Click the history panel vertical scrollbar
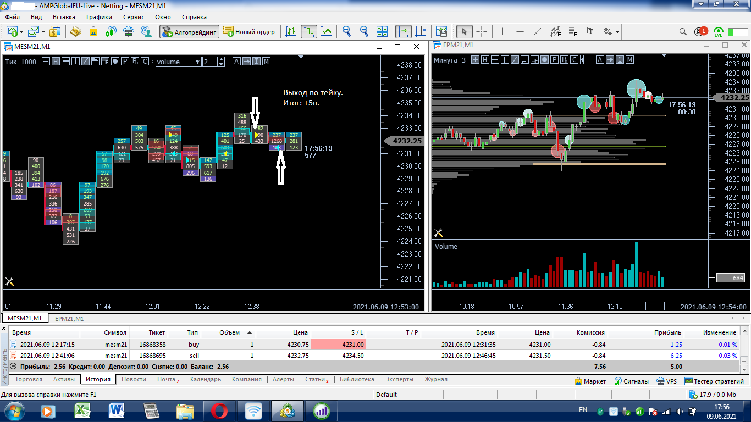 coord(745,349)
